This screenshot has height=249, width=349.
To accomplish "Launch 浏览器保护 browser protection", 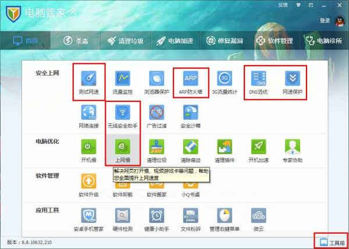I will [x=156, y=82].
